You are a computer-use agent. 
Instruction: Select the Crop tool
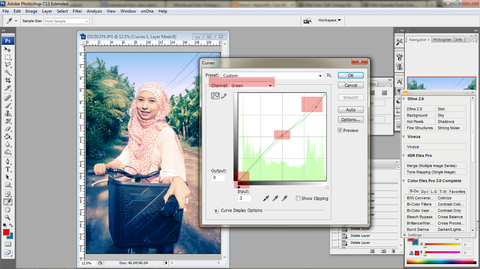coord(8,80)
